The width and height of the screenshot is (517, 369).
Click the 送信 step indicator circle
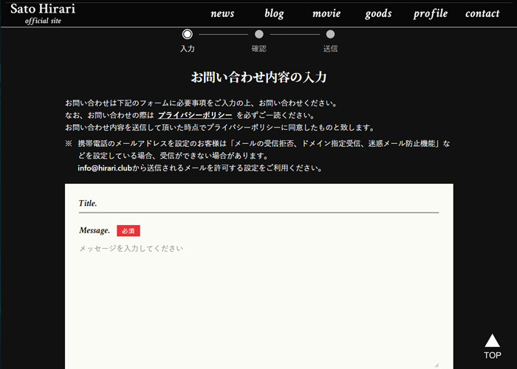point(330,34)
